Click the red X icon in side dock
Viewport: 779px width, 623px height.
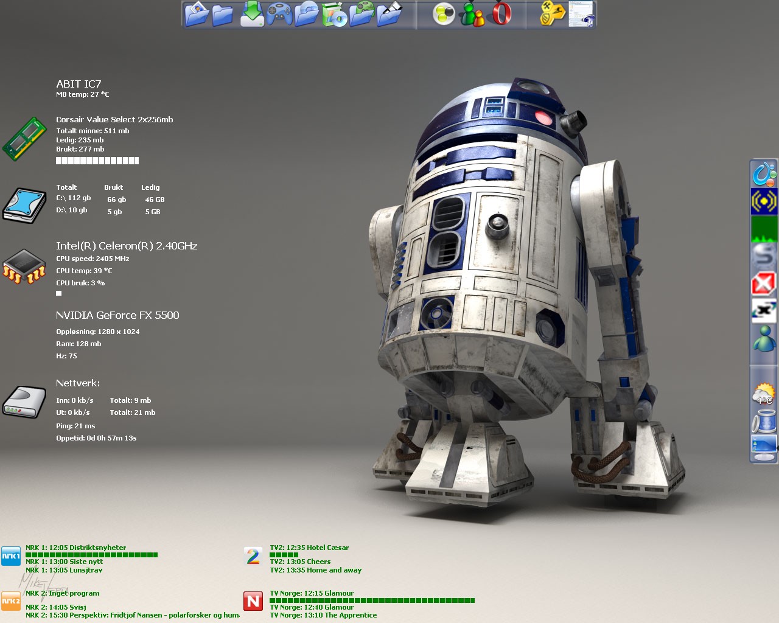[x=764, y=284]
